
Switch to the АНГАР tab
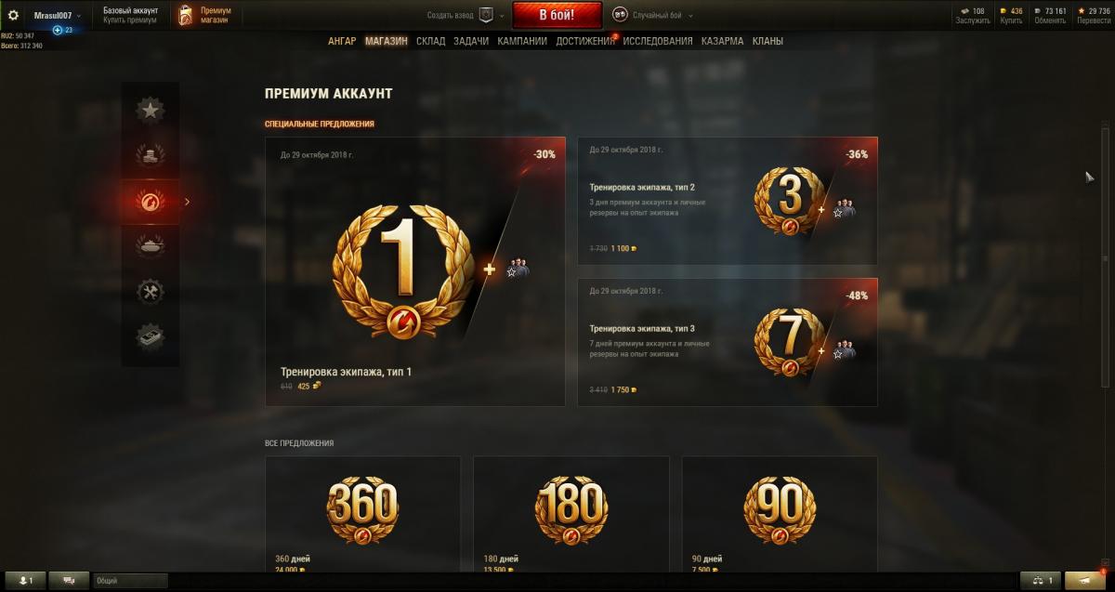[342, 42]
